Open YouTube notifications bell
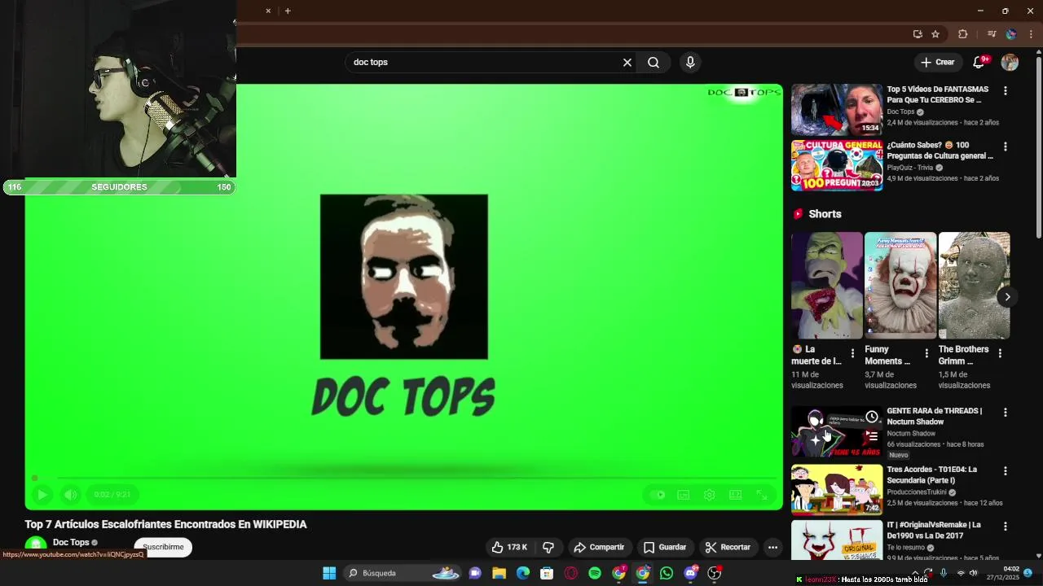The image size is (1043, 586). click(x=979, y=63)
